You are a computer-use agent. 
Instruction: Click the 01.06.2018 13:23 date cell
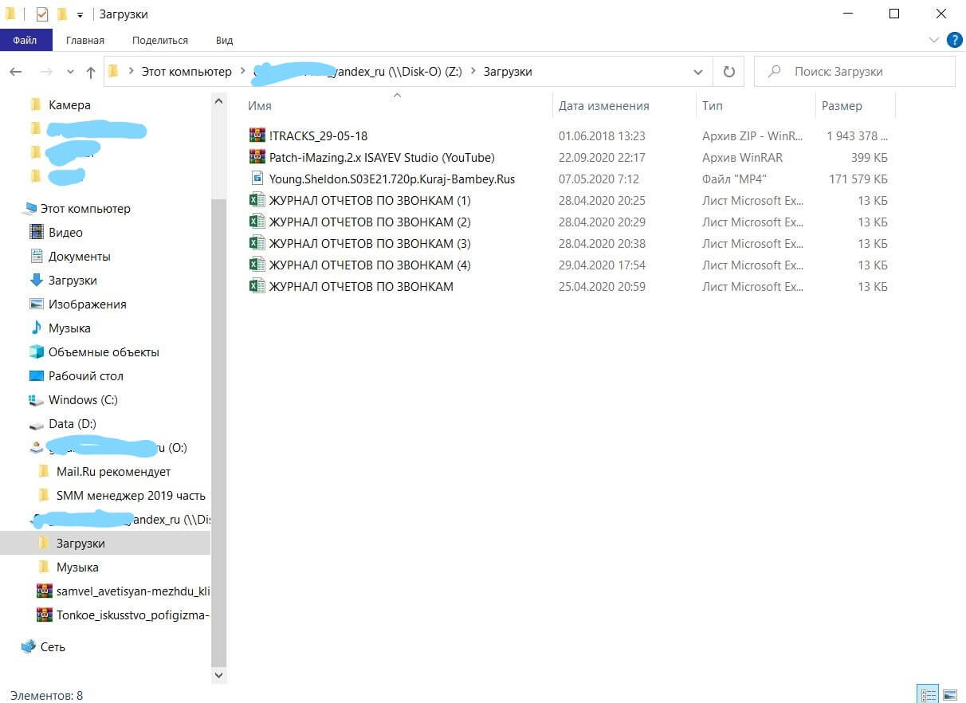(x=602, y=135)
